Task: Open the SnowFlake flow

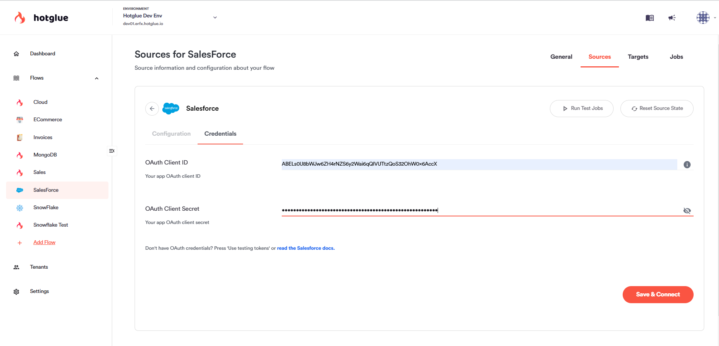Action: coord(46,208)
